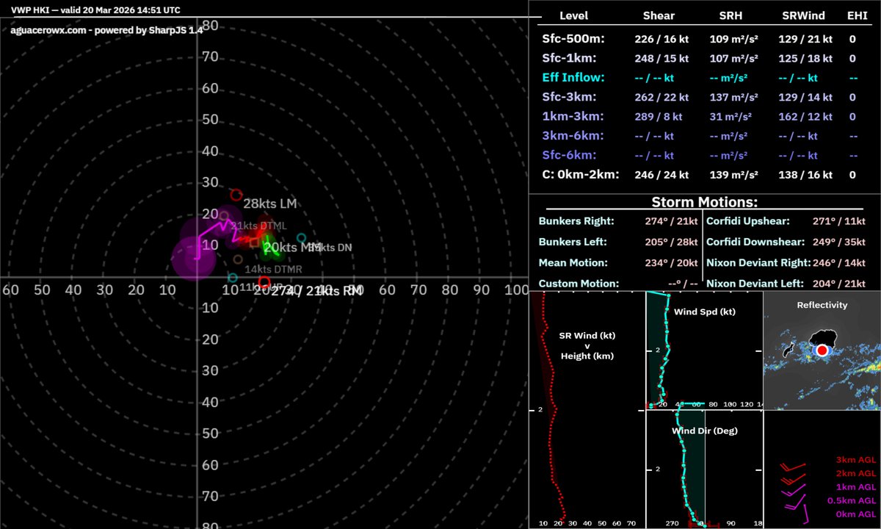Screen dimensions: 881x529
Task: Click the SR Wind vs Height plot
Action: 587,409
